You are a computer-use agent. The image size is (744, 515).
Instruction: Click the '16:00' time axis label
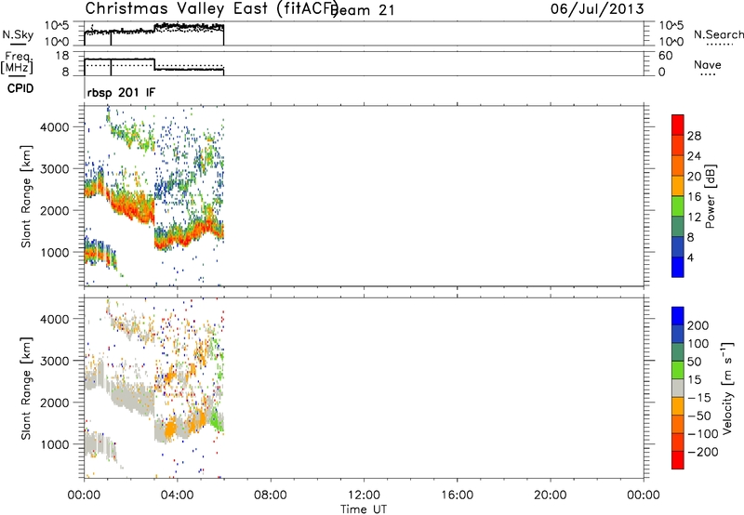tap(457, 495)
